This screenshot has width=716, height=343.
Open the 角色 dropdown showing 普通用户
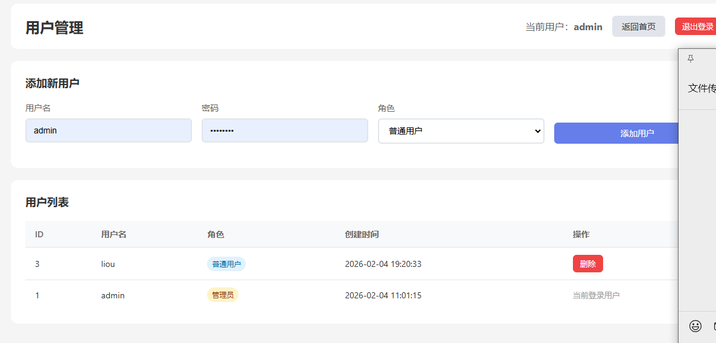pos(461,131)
